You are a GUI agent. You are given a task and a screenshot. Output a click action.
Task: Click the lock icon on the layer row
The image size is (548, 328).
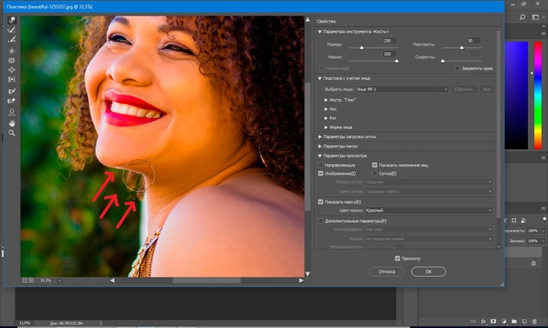tap(534, 264)
